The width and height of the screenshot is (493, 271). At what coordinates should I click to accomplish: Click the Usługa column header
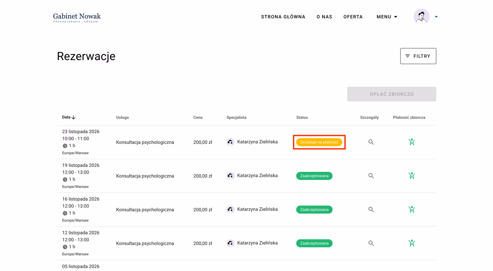click(122, 117)
